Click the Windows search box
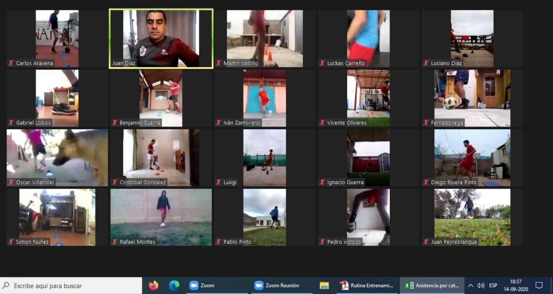The width and height of the screenshot is (553, 294). (71, 285)
